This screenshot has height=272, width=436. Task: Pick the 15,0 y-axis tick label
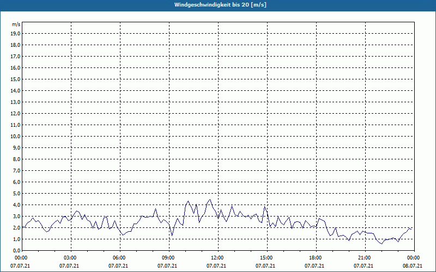click(15, 79)
